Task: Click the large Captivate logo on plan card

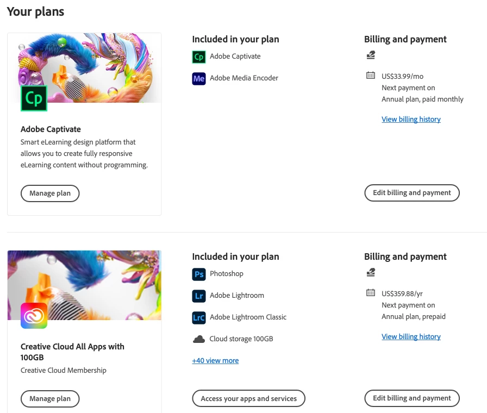Action: 34,98
